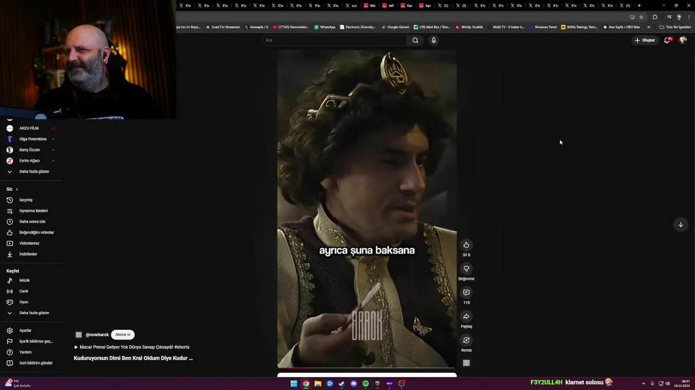Subscribe with the Abone ol button
This screenshot has width=695, height=390.
tap(123, 335)
